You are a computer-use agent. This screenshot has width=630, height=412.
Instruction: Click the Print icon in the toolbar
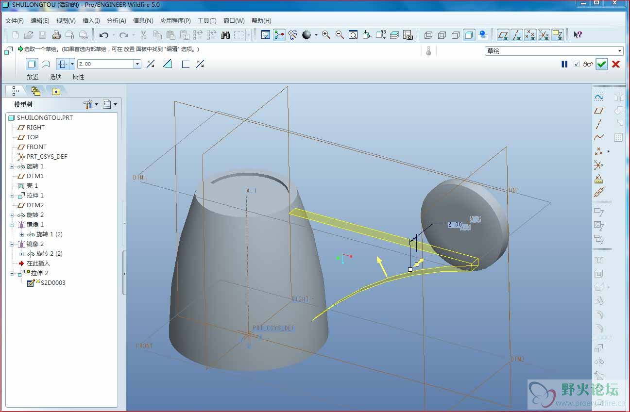(x=56, y=35)
